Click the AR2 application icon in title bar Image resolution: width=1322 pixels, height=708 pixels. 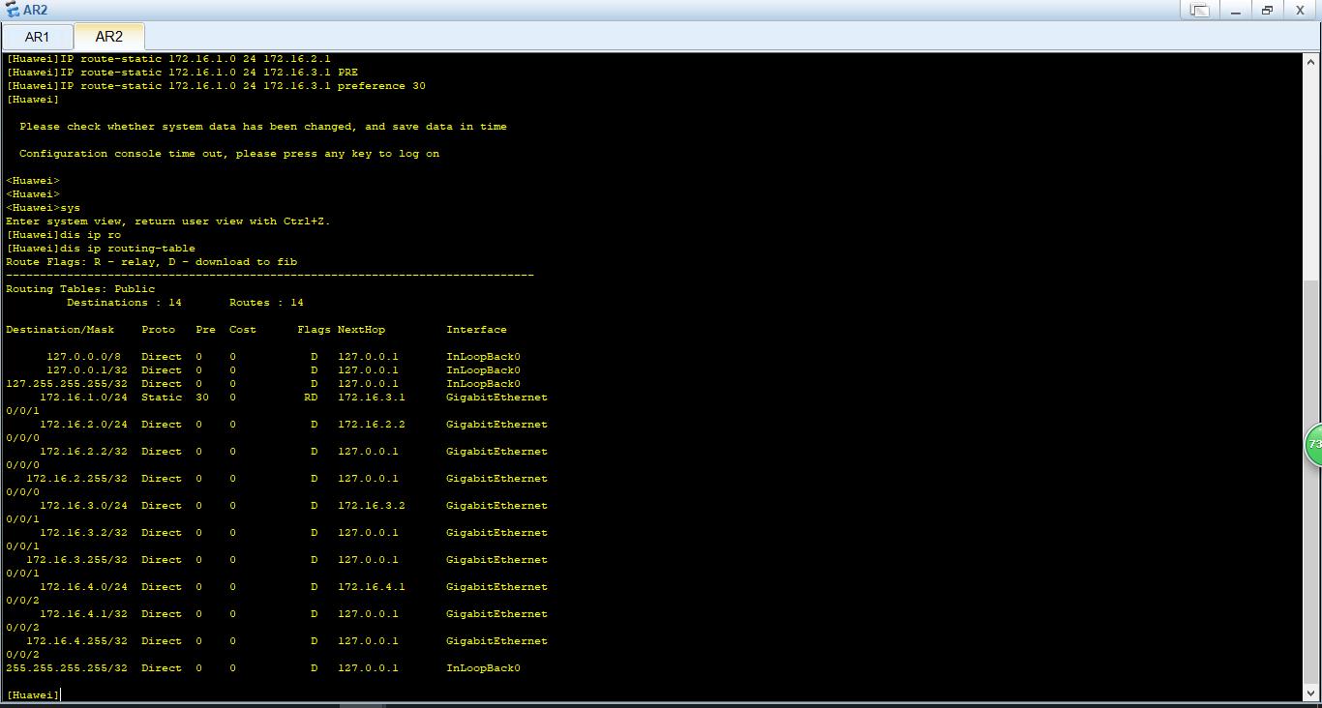point(12,10)
